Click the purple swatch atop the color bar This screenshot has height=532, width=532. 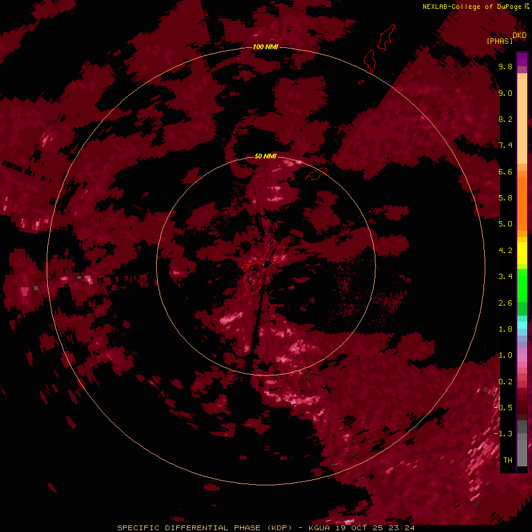click(x=522, y=59)
